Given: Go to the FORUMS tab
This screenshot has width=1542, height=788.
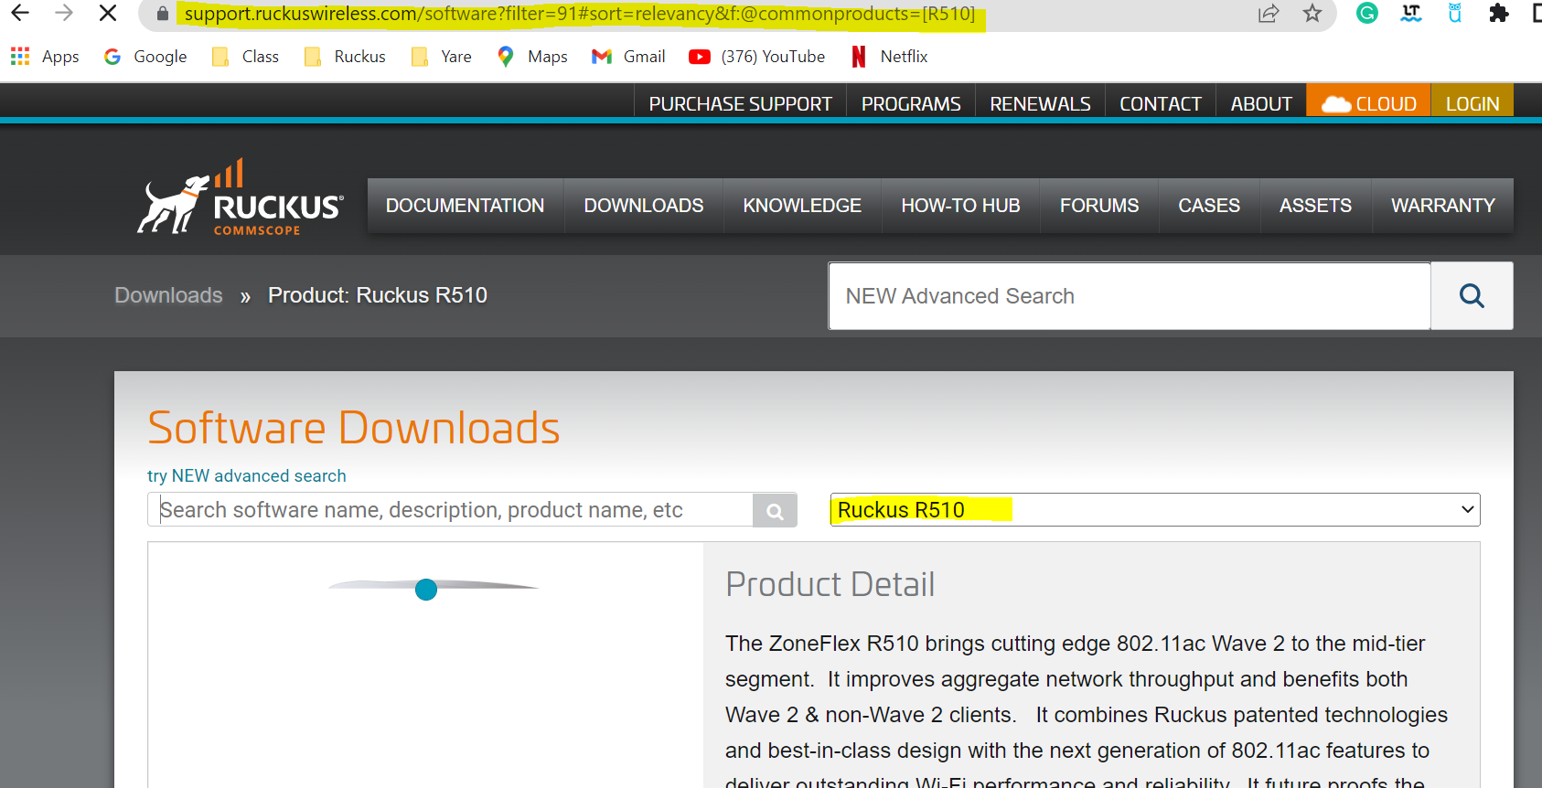Looking at the screenshot, I should [1099, 206].
